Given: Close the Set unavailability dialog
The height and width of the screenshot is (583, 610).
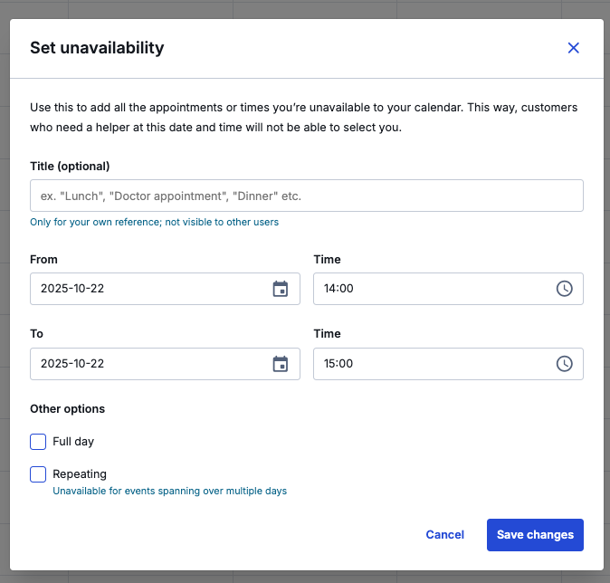Looking at the screenshot, I should [x=573, y=48].
